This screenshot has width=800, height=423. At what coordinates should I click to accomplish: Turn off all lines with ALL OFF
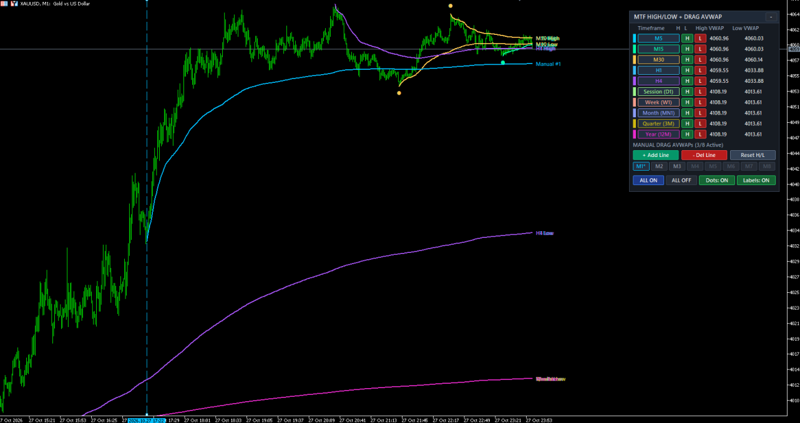click(x=681, y=181)
